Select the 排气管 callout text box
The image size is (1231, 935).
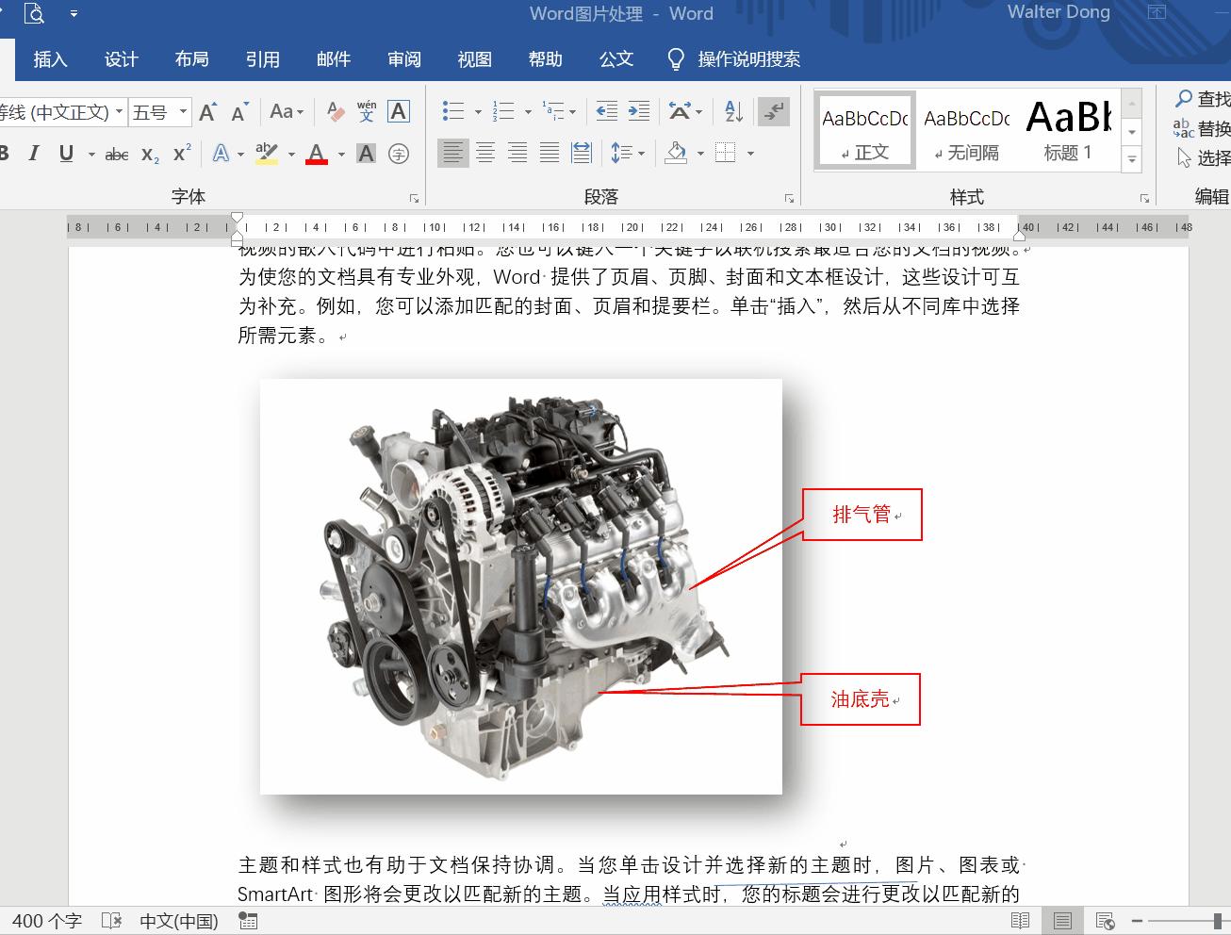(862, 515)
